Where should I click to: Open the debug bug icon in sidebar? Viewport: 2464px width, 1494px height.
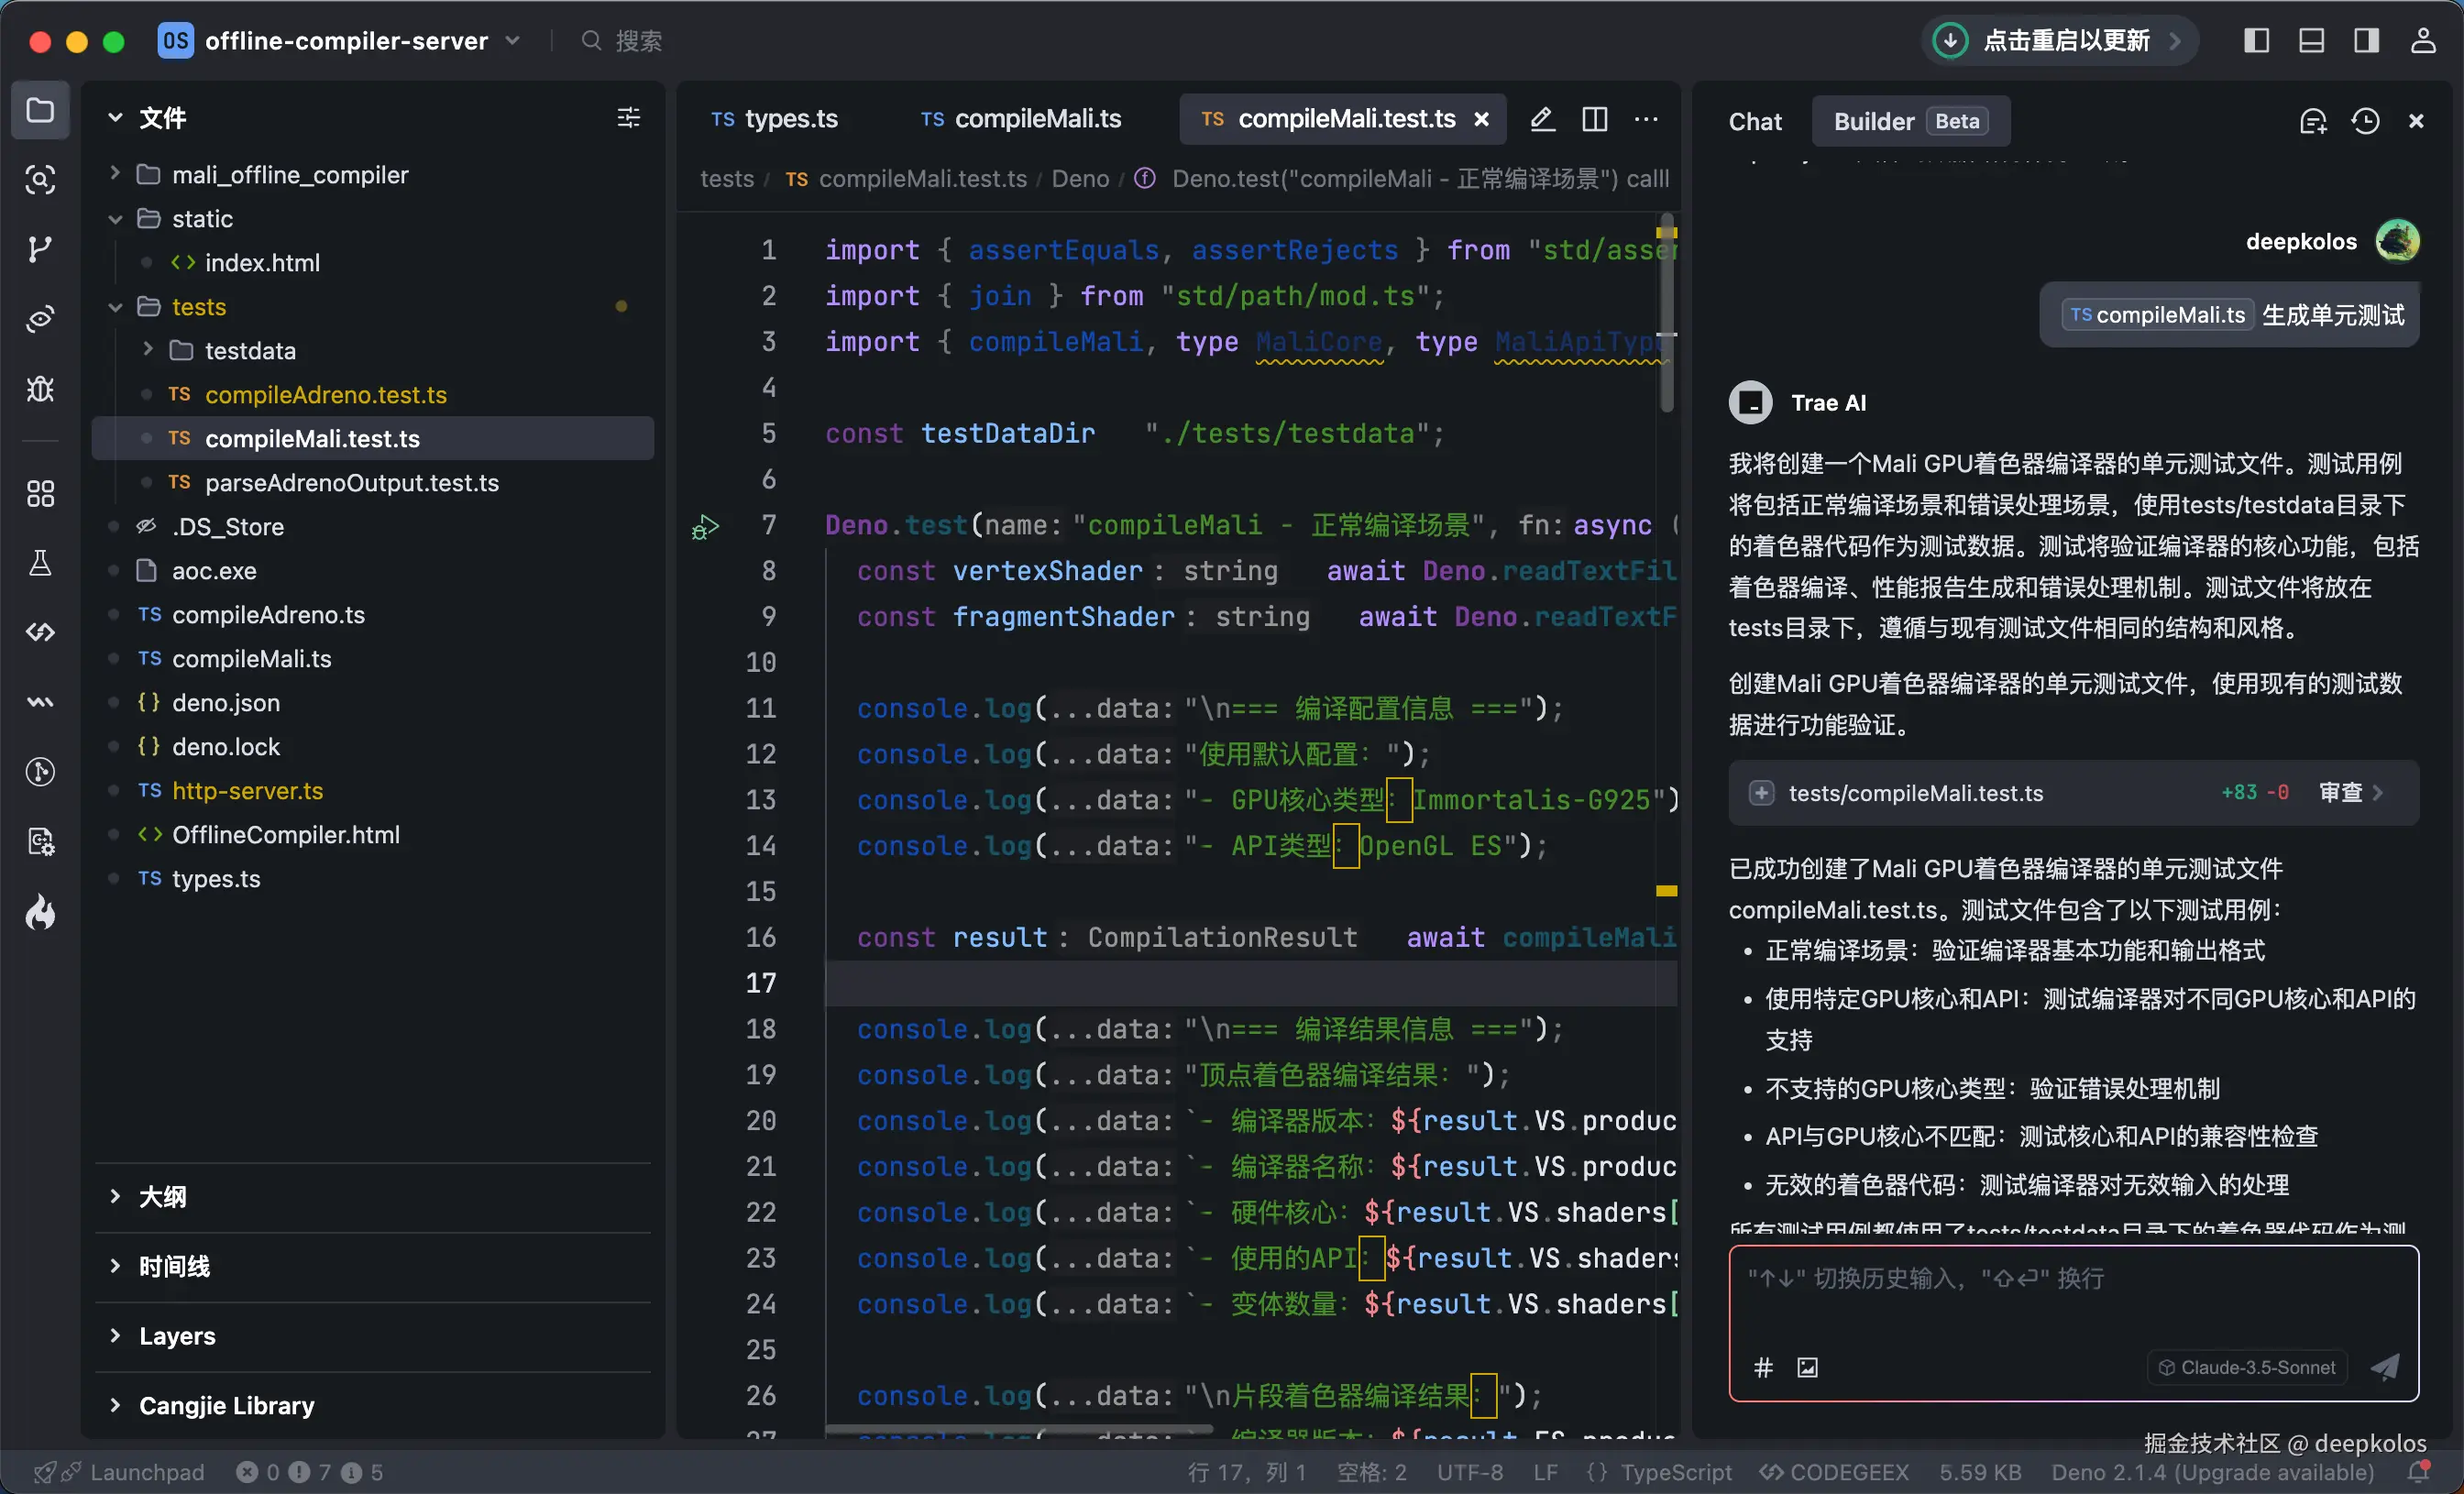40,389
